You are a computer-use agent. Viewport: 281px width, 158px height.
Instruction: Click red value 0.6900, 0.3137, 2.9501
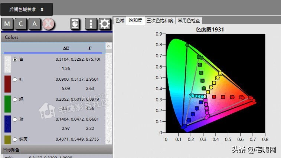(77, 79)
